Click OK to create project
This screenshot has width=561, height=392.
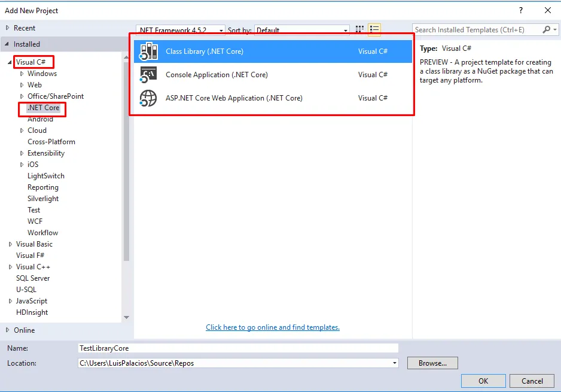point(483,381)
